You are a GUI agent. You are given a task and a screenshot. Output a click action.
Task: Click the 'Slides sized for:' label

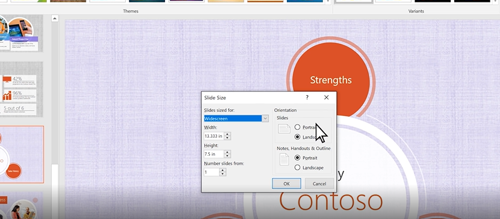point(219,110)
